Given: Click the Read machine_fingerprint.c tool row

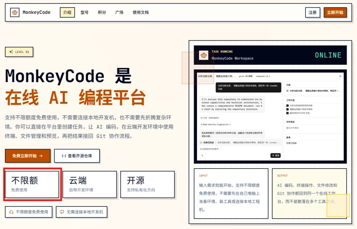Looking at the screenshot, I should pos(216,125).
